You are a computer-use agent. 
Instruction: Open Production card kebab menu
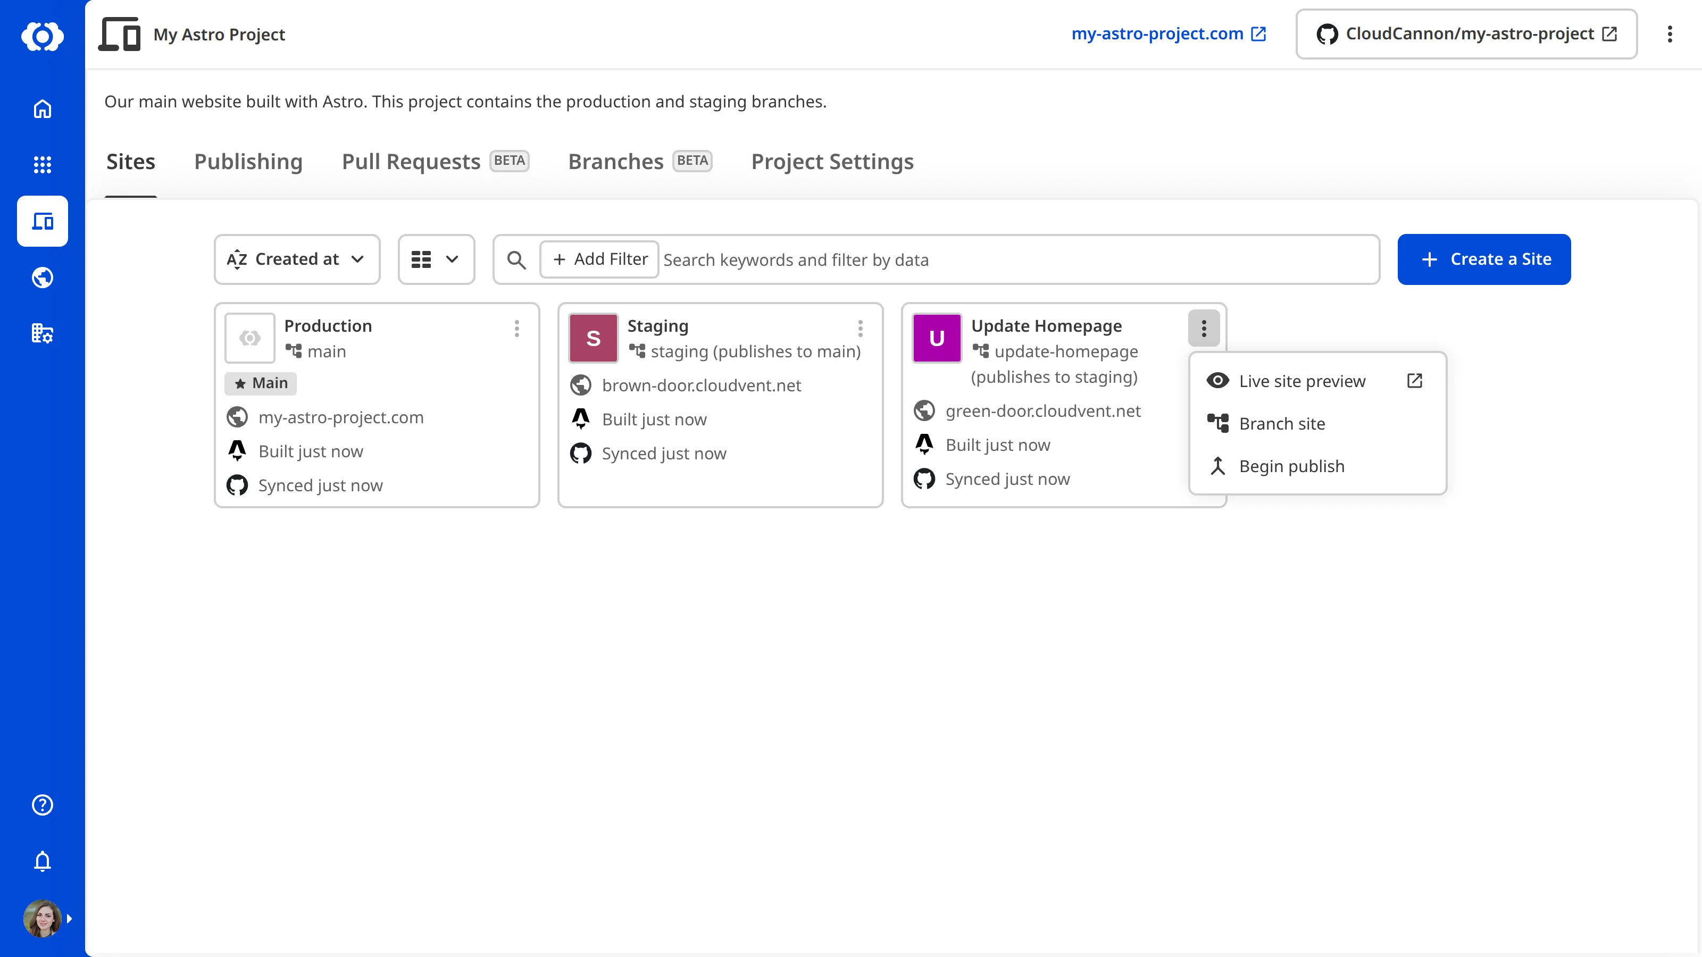pyautogui.click(x=516, y=328)
